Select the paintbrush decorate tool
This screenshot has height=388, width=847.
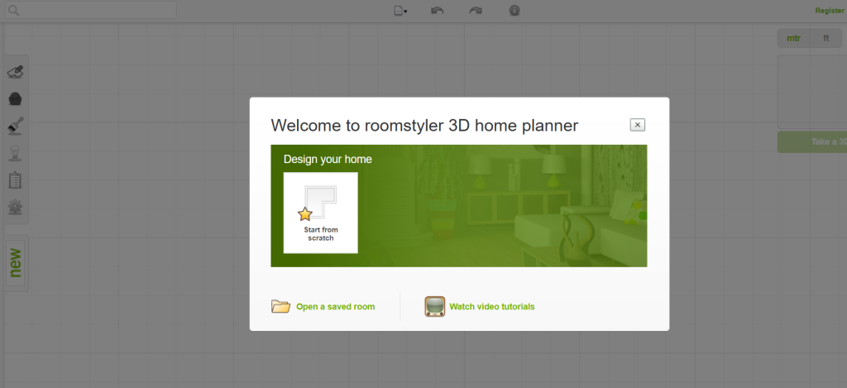[15, 127]
